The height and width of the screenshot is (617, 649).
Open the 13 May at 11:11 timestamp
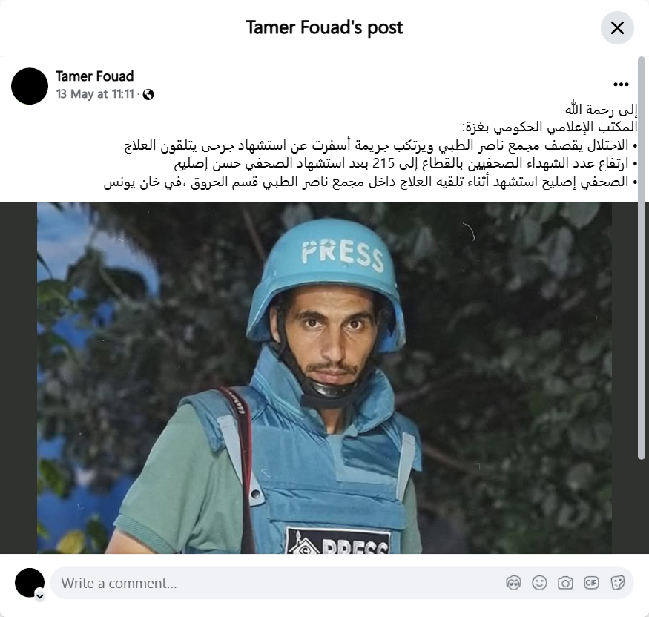coord(95,94)
